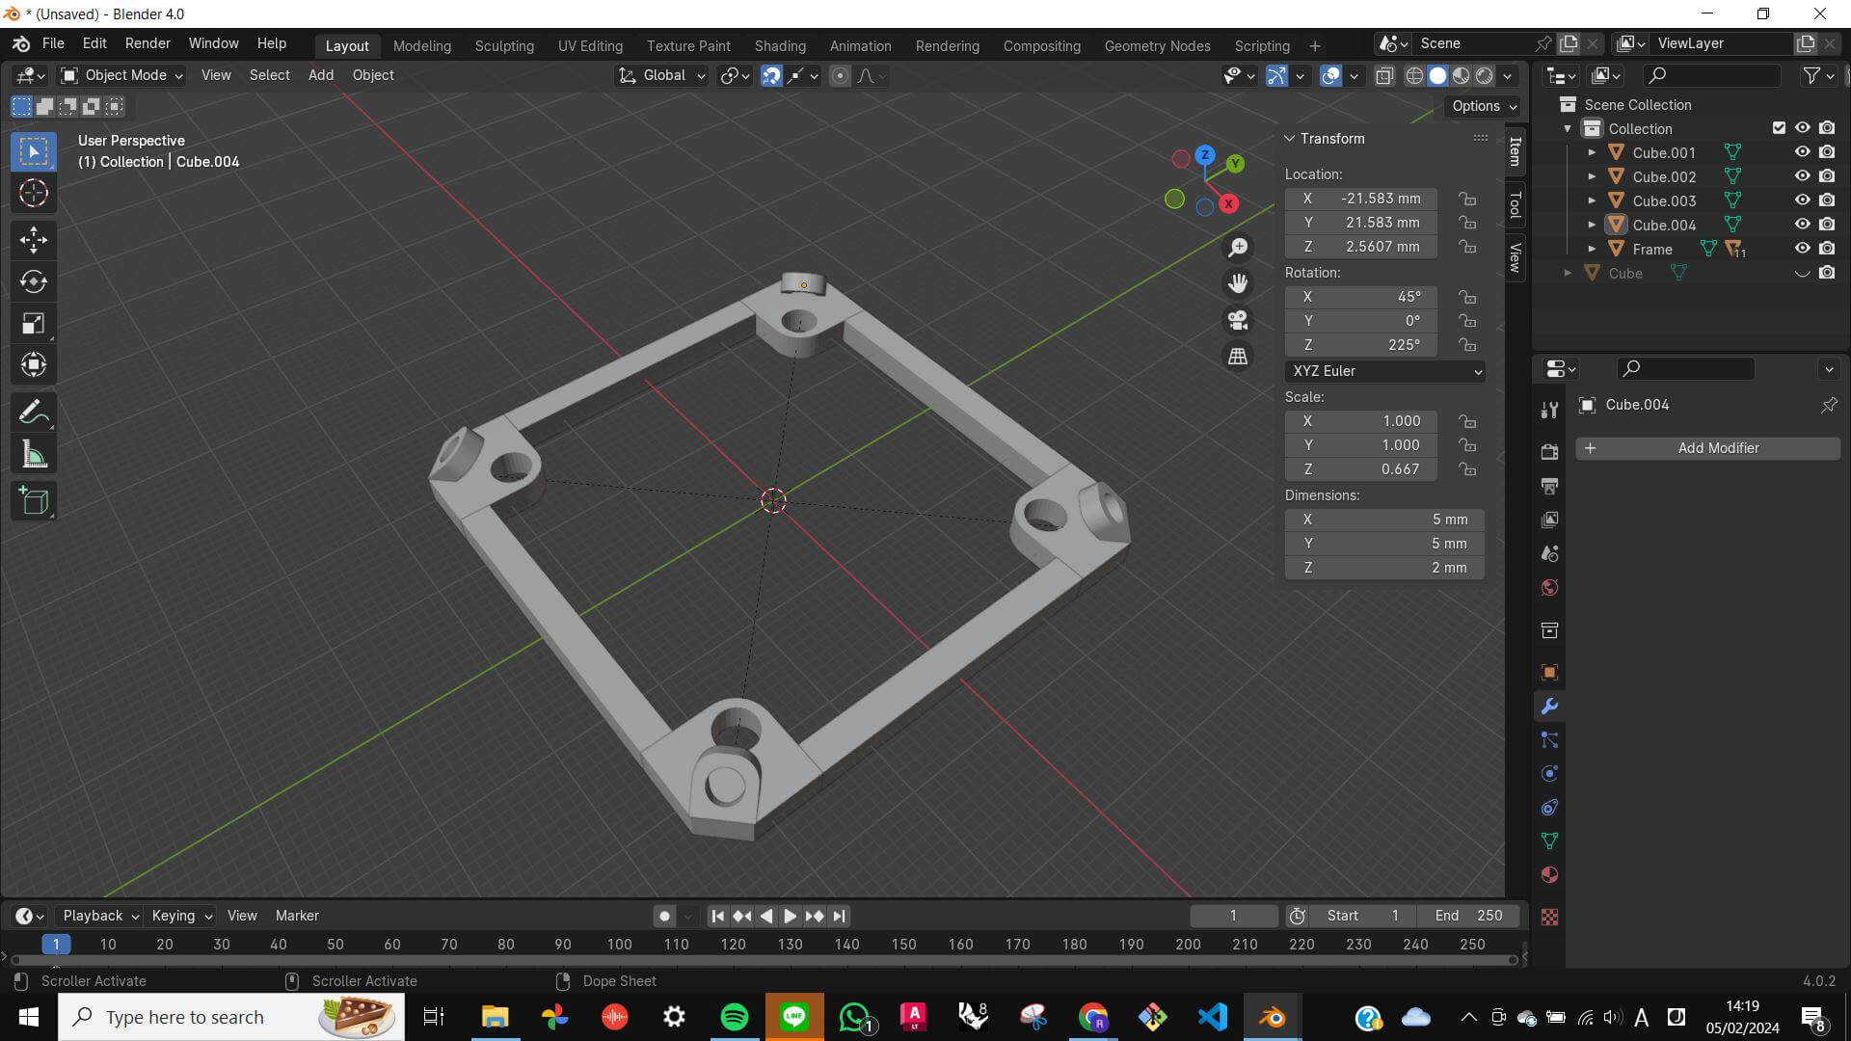Open the Object properties tab

(1549, 673)
